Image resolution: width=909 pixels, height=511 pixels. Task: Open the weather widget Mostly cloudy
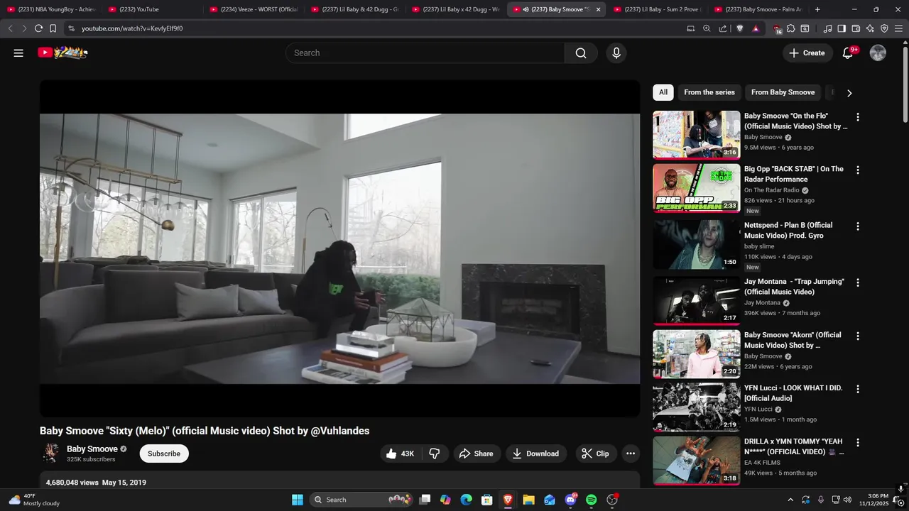point(34,500)
